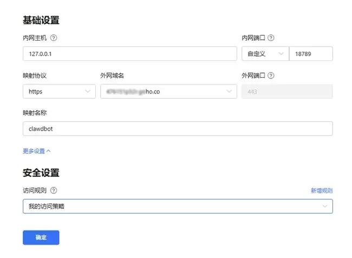Focus the 内网主机 field containing 127.0.0.1

[129, 53]
